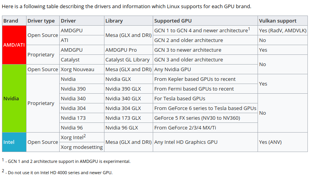309x180 pixels.
Task: Select the "Vulkan support" column header
Action: [277, 21]
